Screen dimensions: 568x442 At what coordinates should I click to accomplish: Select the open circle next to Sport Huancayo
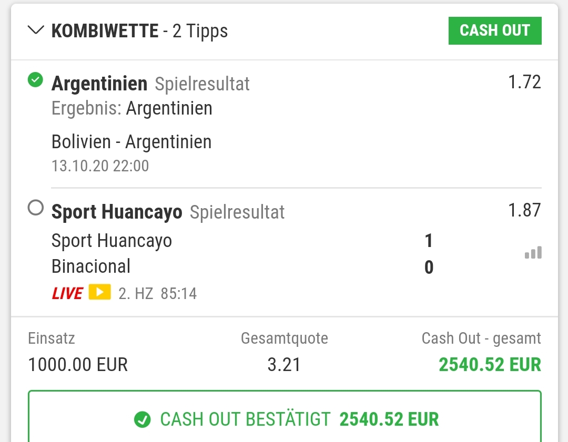35,209
